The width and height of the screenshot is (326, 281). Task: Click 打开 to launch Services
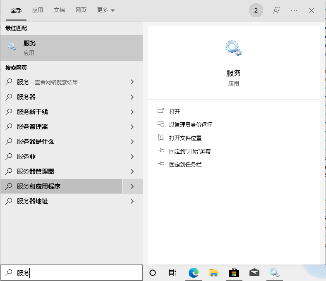tap(175, 112)
